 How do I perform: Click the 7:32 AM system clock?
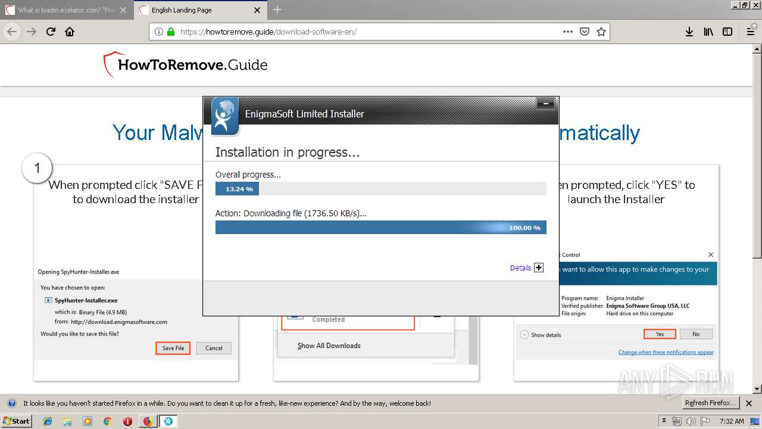732,421
